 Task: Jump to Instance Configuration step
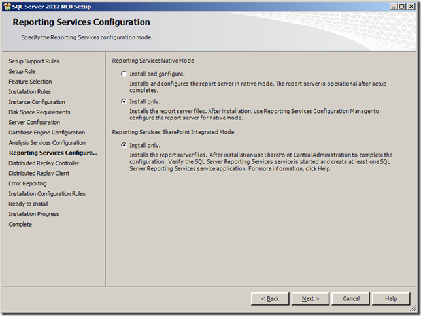[x=37, y=102]
